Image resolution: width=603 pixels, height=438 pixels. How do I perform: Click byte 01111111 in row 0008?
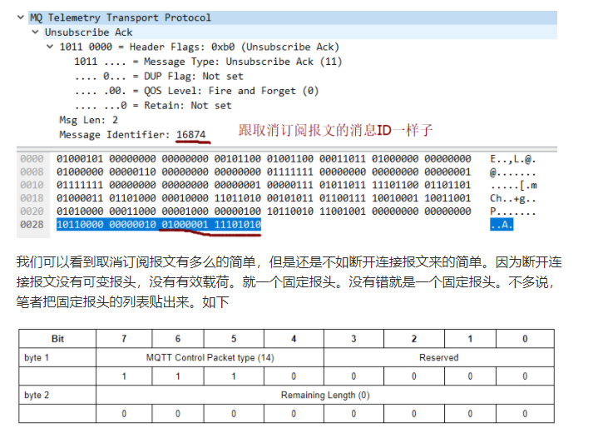coord(290,172)
